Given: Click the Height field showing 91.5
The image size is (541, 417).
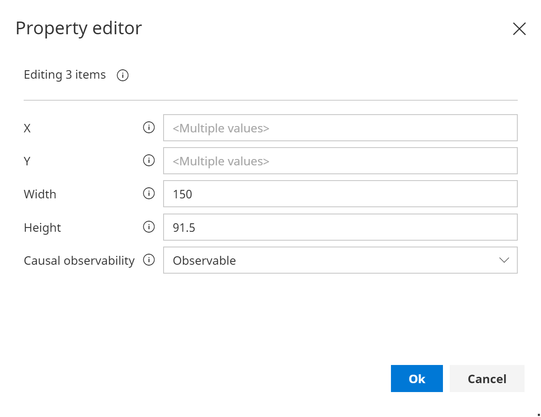Looking at the screenshot, I should pos(340,227).
